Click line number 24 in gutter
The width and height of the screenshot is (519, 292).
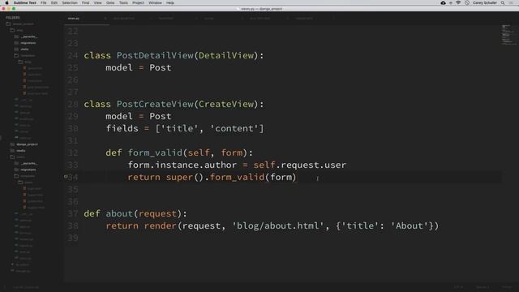73,56
